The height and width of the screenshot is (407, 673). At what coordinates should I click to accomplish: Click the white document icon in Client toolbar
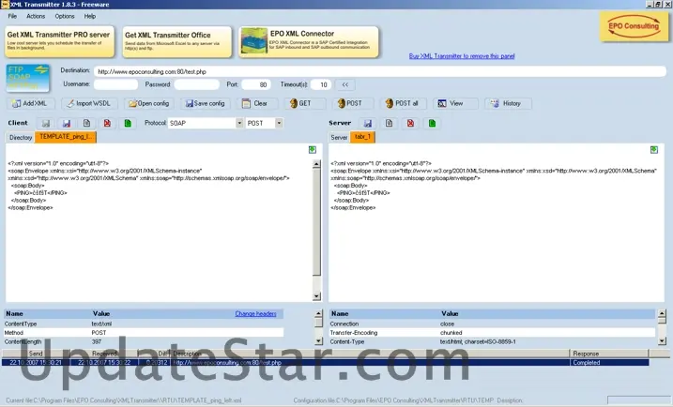[x=86, y=124]
